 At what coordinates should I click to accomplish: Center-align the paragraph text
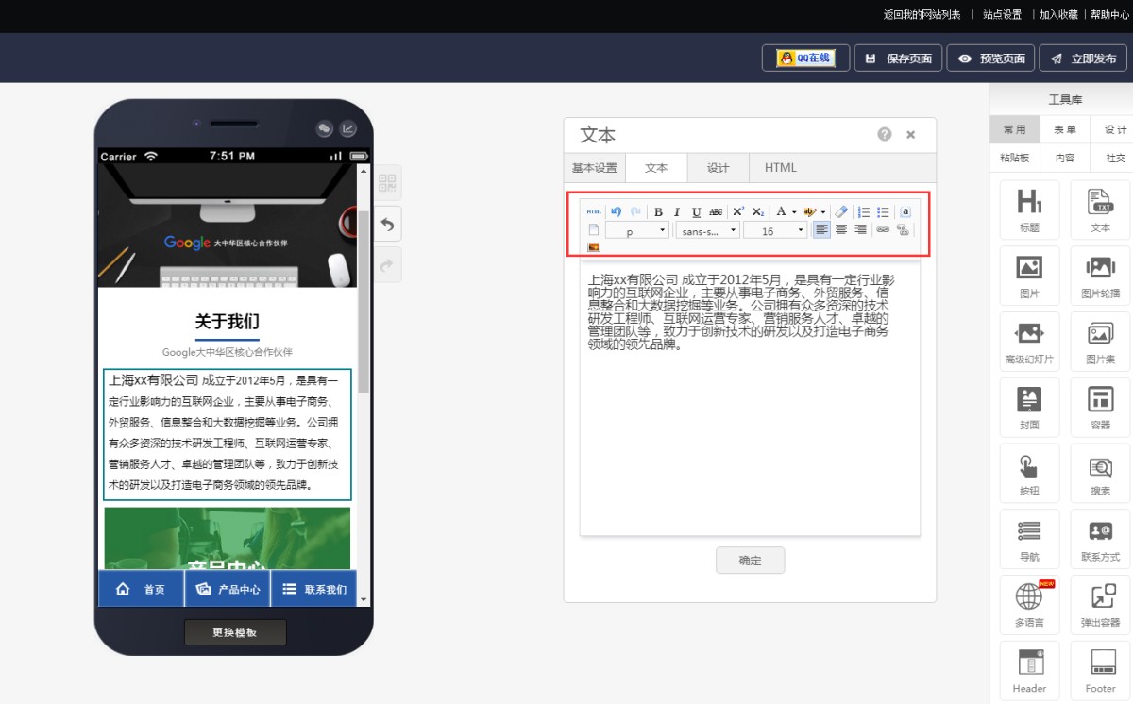(x=841, y=229)
